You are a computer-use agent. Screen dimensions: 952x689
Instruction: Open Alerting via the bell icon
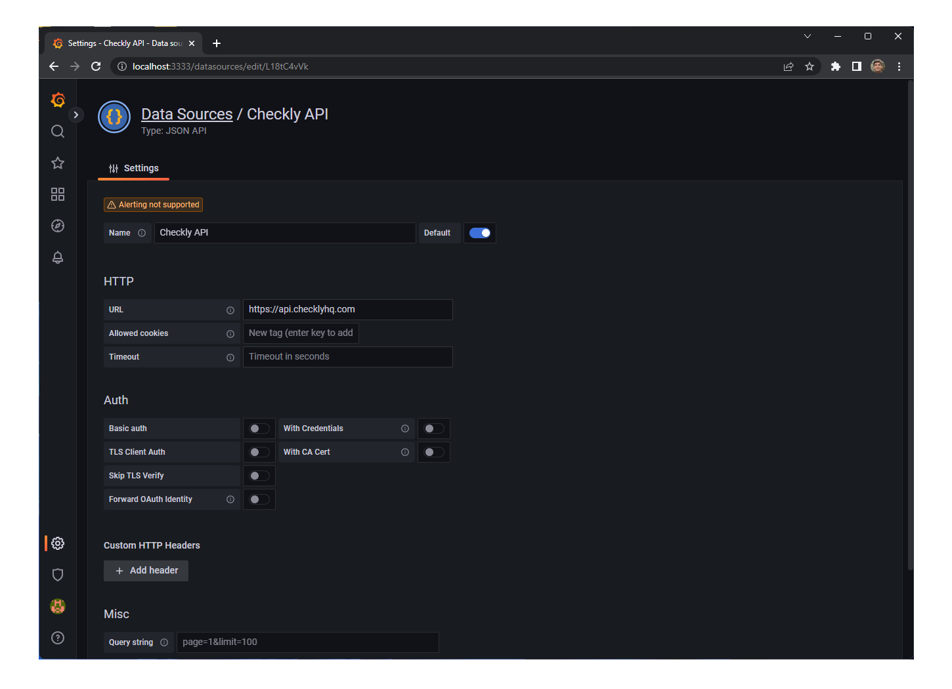click(58, 257)
